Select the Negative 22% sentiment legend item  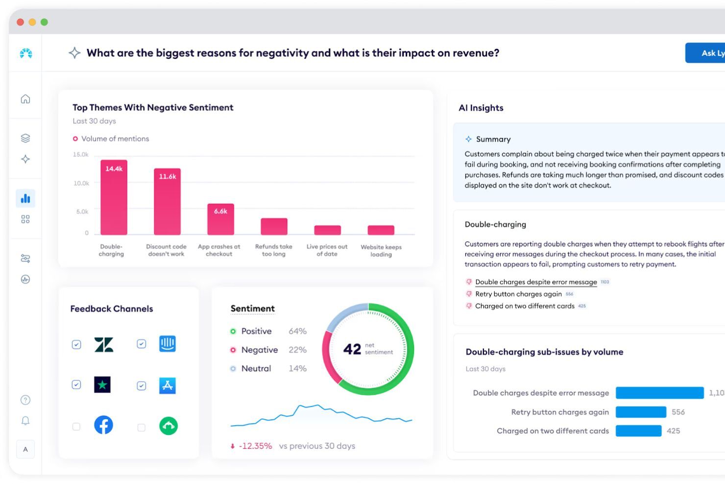point(268,350)
